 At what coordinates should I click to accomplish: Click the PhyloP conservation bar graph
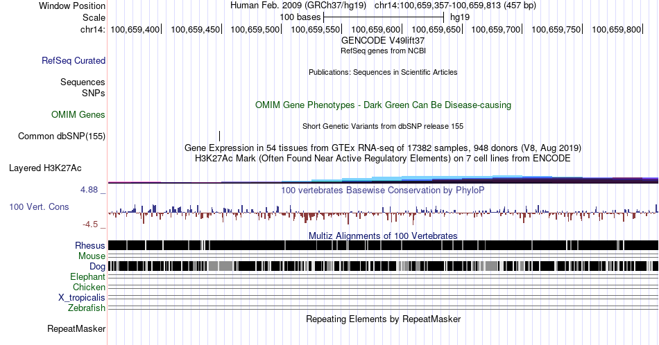383,213
